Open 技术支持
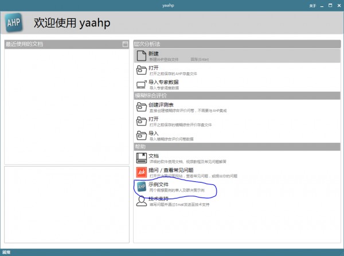Image resolution: width=344 pixels, height=256 pixels. pyautogui.click(x=237, y=201)
